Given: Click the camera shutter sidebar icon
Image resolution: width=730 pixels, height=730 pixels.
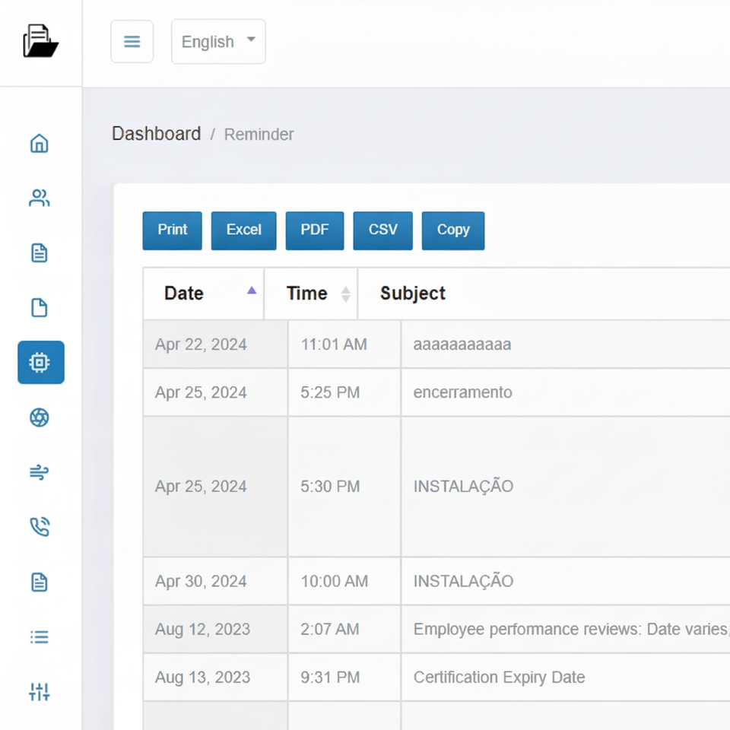Looking at the screenshot, I should pyautogui.click(x=40, y=417).
